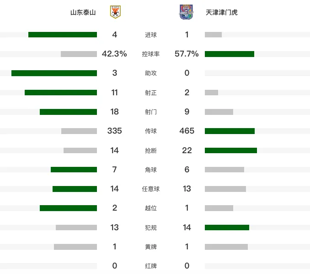Select the 控球率 possession label
Viewport: 310px width, 274px height.
click(x=150, y=54)
